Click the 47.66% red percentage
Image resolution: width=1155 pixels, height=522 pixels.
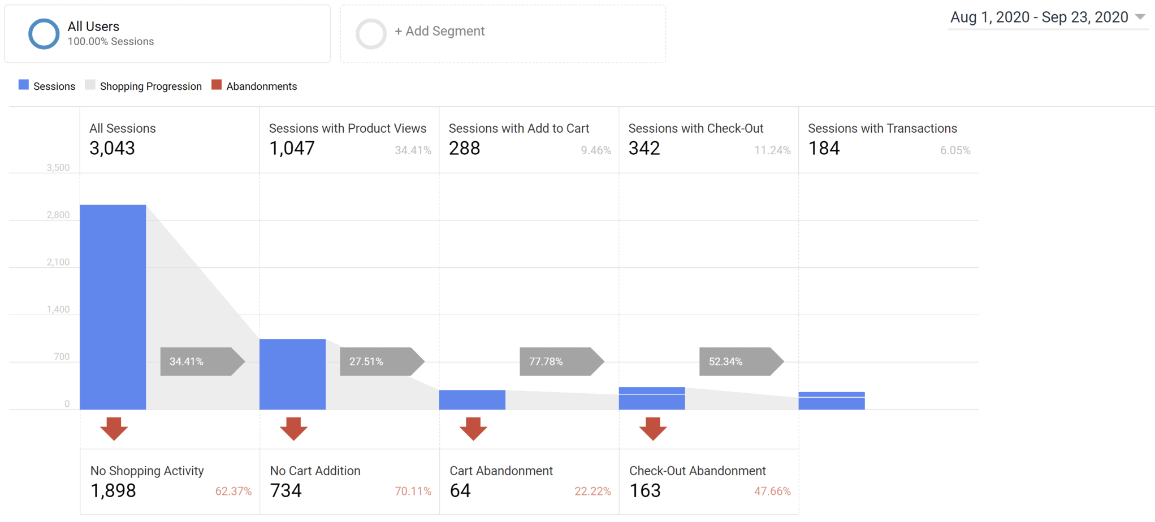coord(772,491)
